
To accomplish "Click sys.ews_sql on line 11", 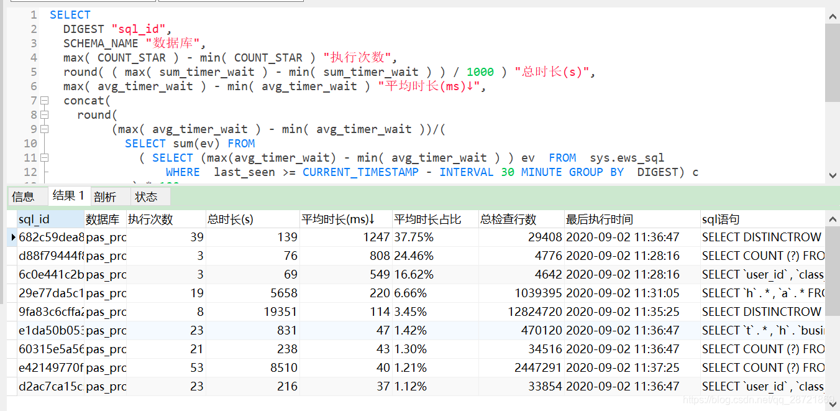I will pos(627,158).
